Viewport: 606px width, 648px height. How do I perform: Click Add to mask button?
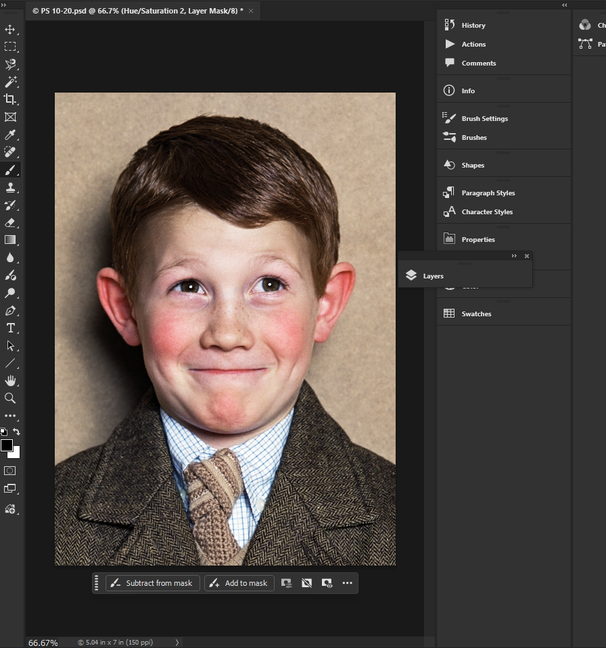(x=239, y=583)
